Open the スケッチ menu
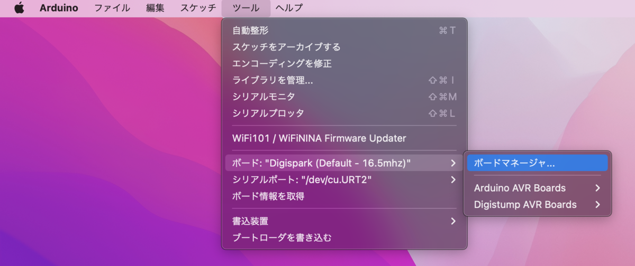This screenshot has height=266, width=635. click(x=198, y=8)
